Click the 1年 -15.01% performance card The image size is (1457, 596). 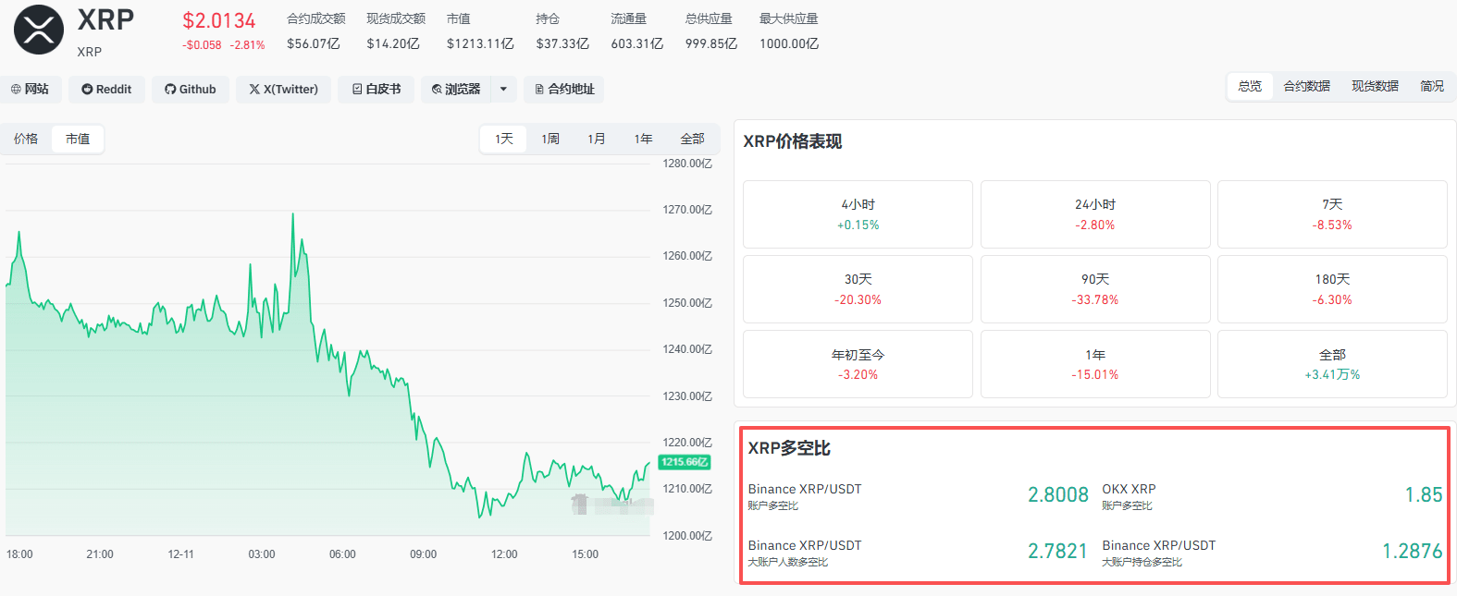pos(1095,364)
